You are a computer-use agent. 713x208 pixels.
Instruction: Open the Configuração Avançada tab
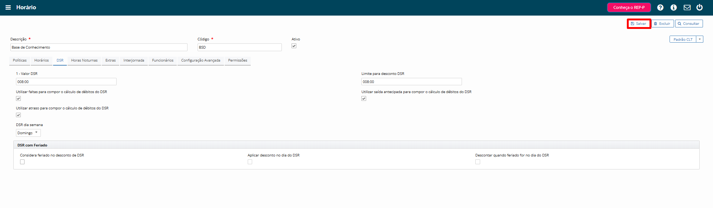click(x=201, y=60)
